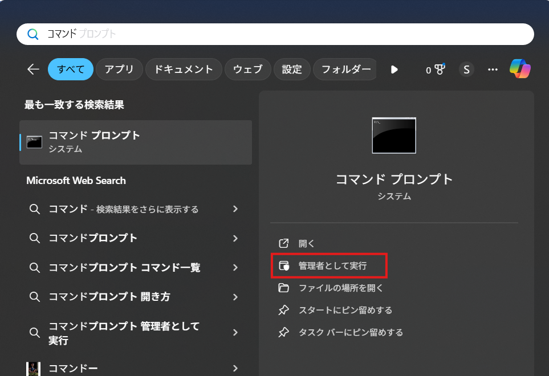
Task: Select the コマンドー result
Action: click(136, 368)
